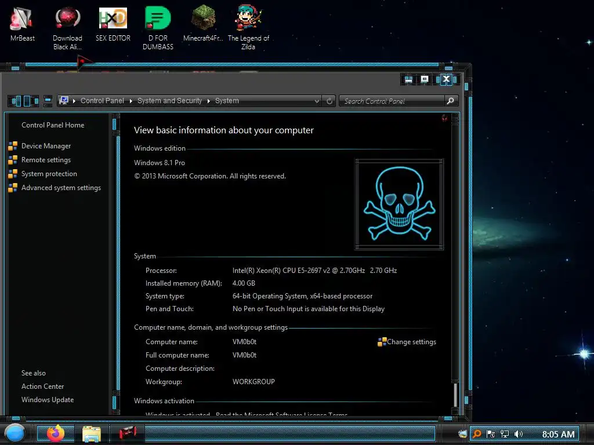Go to the System and Security breadcrumb
Screen dimensions: 594x445
pos(170,101)
